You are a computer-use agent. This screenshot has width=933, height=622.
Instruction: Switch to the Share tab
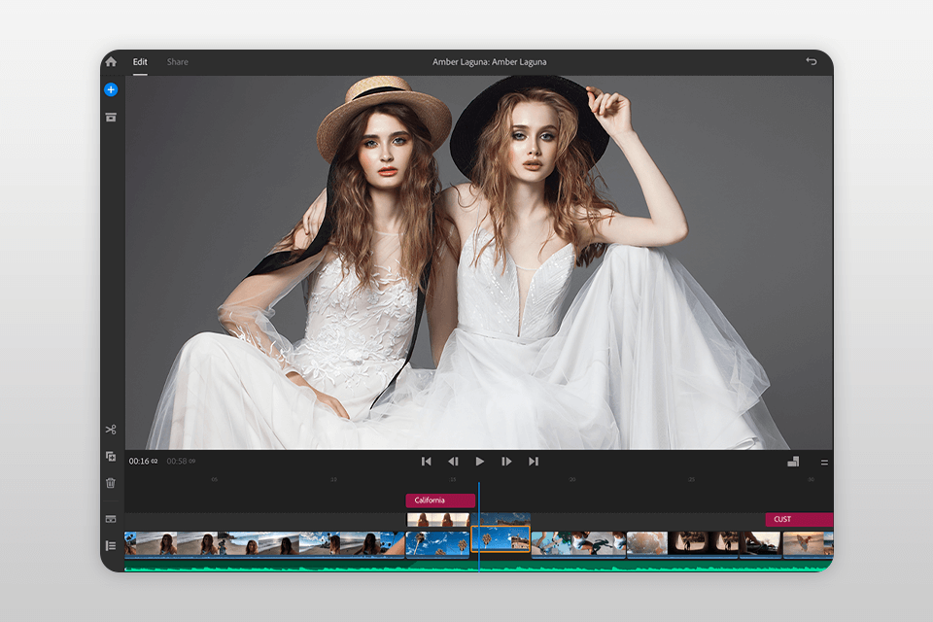point(177,62)
